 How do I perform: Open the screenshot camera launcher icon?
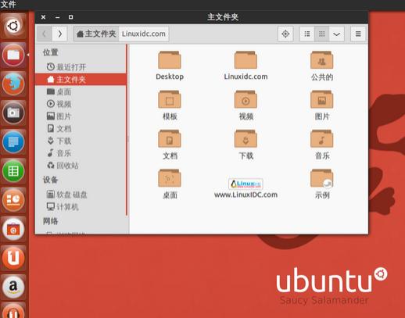13,113
